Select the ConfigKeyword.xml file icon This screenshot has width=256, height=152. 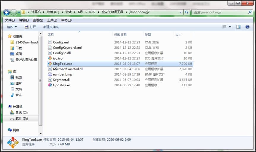click(x=50, y=48)
